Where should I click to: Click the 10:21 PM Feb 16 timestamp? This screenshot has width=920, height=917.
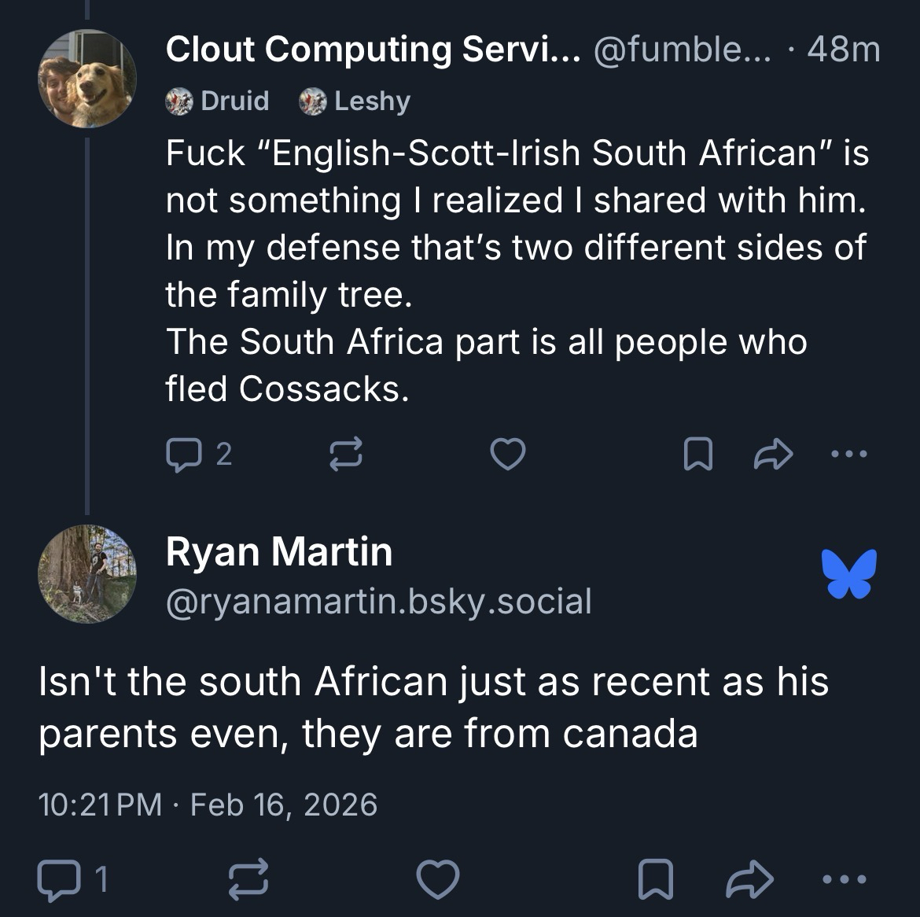tap(208, 805)
